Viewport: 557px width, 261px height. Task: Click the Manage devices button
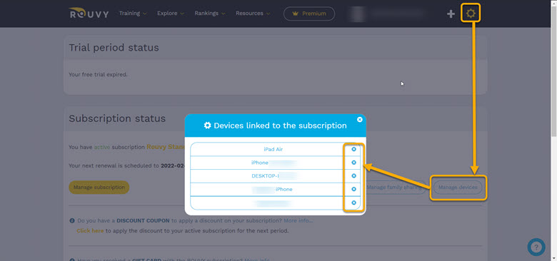458,188
